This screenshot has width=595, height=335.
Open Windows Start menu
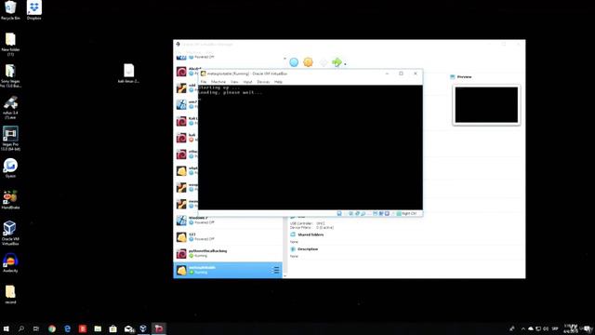(7, 328)
